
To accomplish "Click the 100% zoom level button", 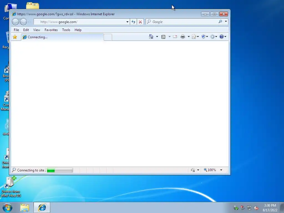I will 210,170.
